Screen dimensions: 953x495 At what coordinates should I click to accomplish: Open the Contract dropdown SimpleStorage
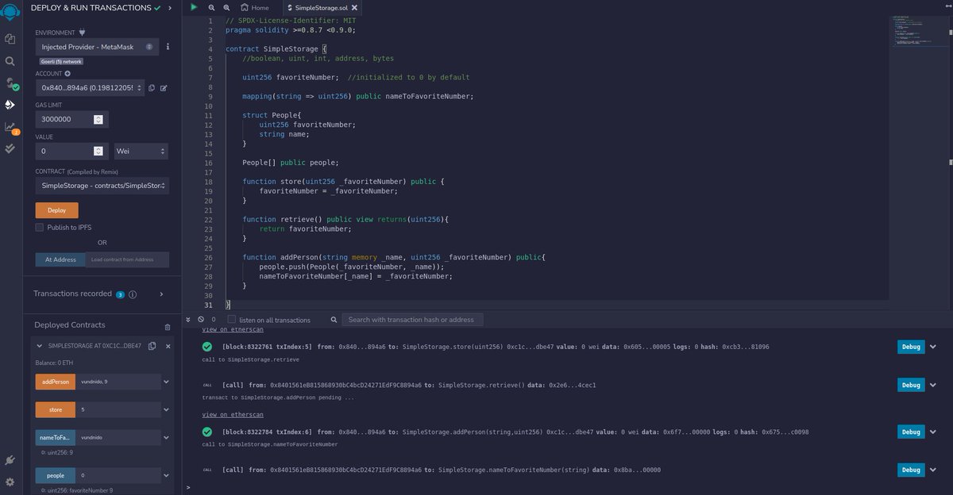(102, 186)
